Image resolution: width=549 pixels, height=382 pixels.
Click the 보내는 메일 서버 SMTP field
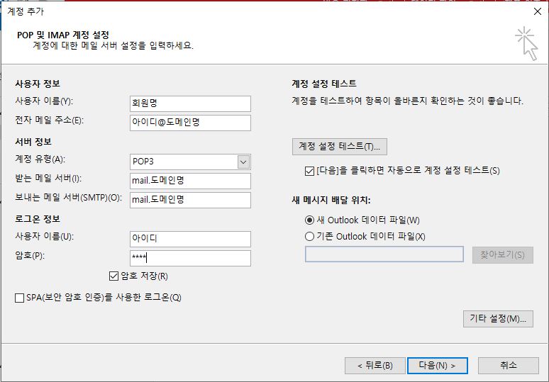pos(191,200)
